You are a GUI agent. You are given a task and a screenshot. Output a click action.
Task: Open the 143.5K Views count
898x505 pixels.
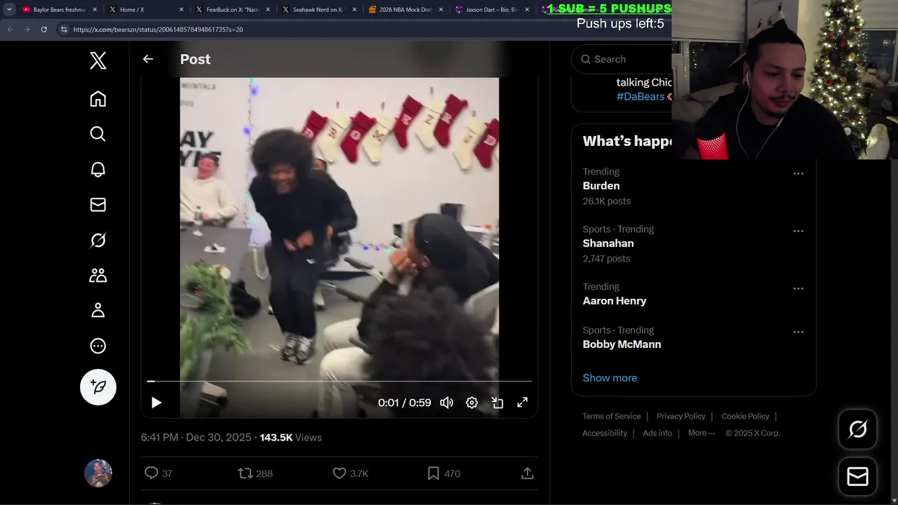(x=290, y=437)
